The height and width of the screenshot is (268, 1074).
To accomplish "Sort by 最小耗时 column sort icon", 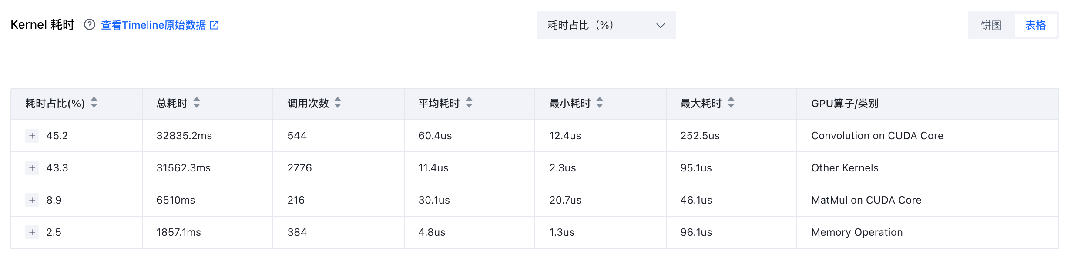I will pyautogui.click(x=600, y=103).
